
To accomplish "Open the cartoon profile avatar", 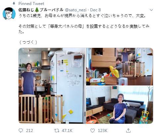I will click(9, 13).
